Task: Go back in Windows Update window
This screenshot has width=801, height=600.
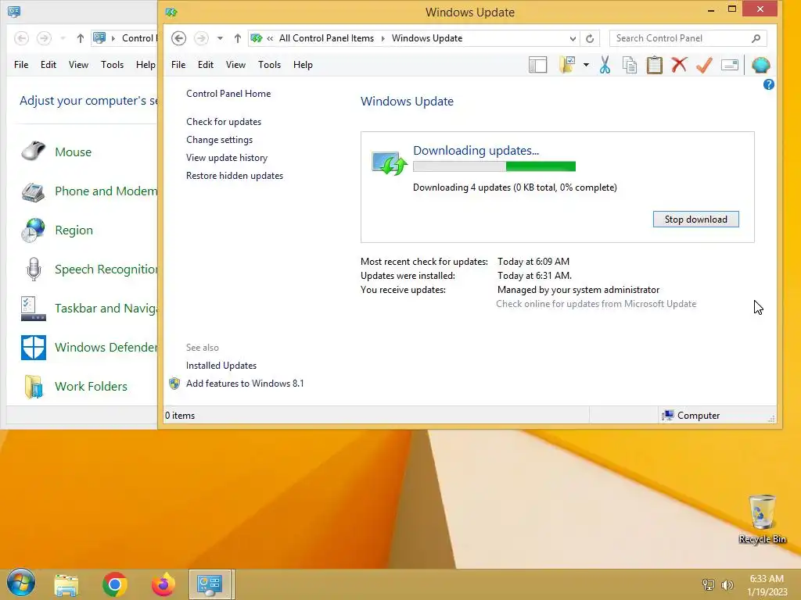Action: pos(178,38)
